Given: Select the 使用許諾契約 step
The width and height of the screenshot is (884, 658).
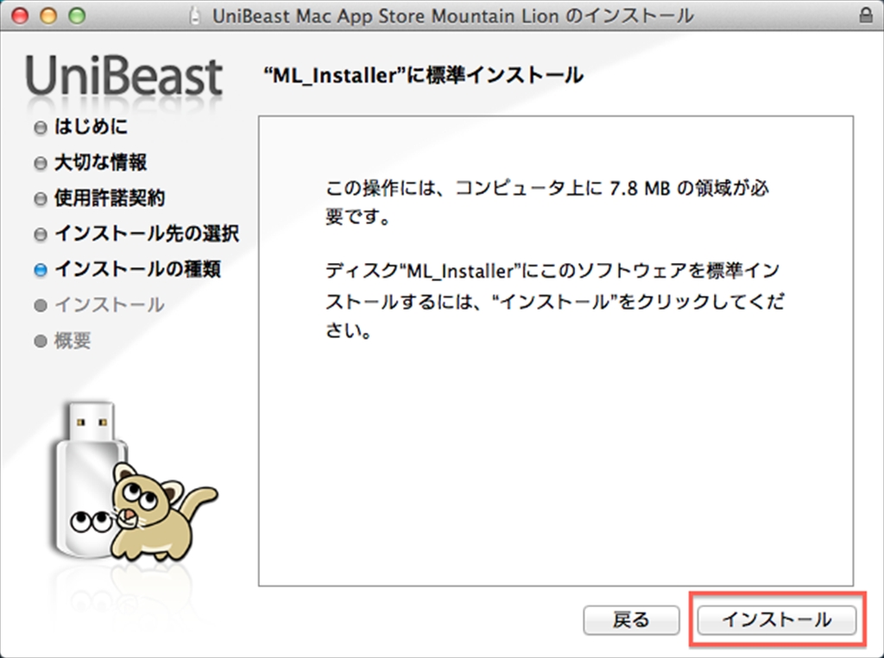Looking at the screenshot, I should click(110, 197).
